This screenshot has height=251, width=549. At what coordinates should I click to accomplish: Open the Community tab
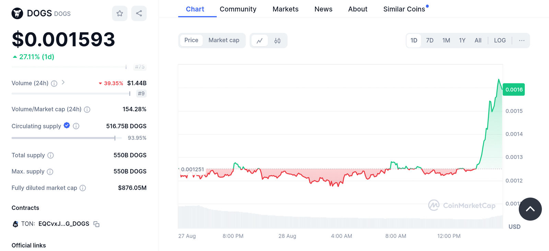pos(238,9)
